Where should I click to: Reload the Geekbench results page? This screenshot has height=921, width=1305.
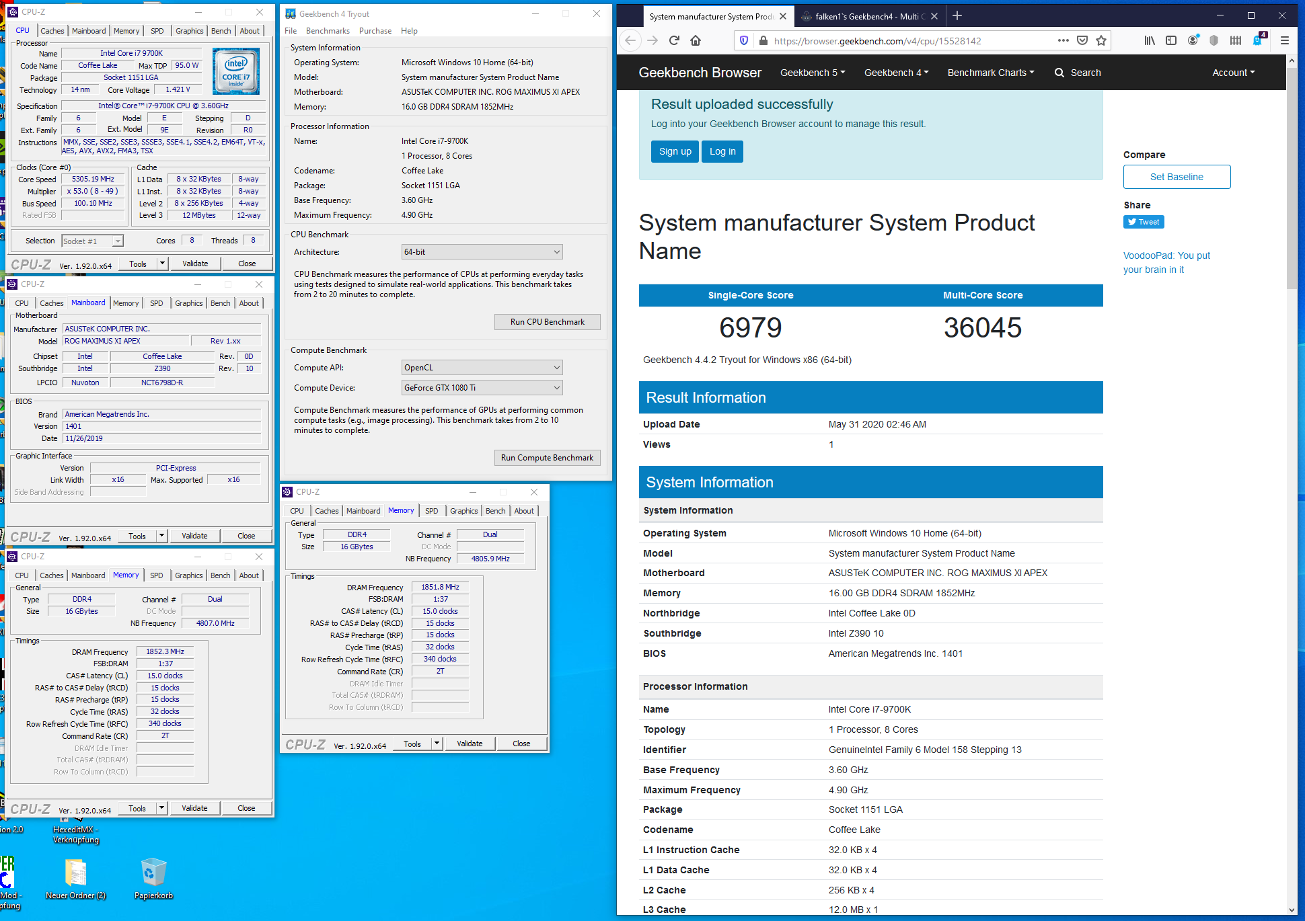674,40
